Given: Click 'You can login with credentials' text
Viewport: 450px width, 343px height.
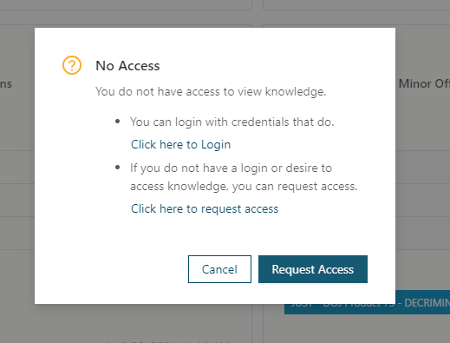Looking at the screenshot, I should [232, 122].
